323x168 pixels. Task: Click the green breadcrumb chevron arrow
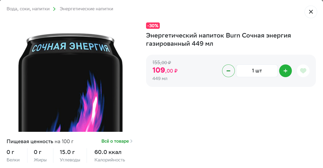click(x=54, y=9)
